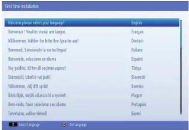Select Italiano as the language
The height and width of the screenshot is (130, 189).
click(92, 50)
